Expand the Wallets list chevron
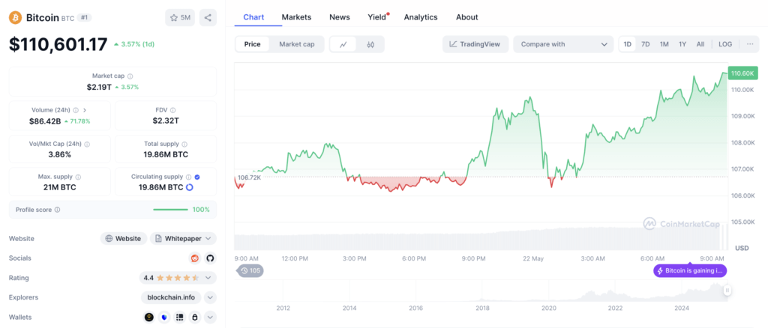768x328 pixels. 210,318
